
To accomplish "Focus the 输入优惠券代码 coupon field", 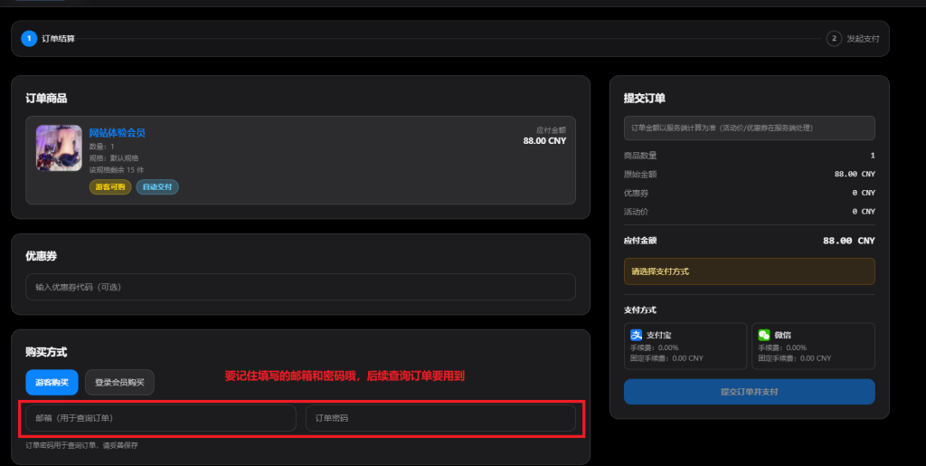I will click(300, 287).
